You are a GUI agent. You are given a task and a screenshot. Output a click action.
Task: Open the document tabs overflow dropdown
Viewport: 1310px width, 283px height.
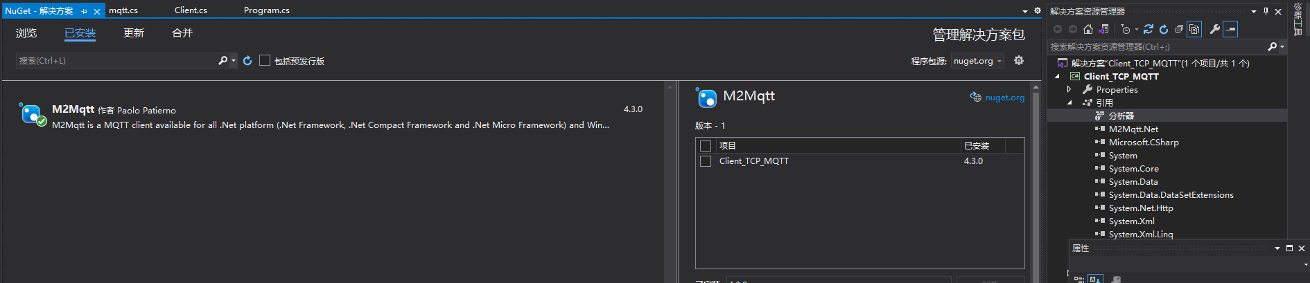point(1025,11)
